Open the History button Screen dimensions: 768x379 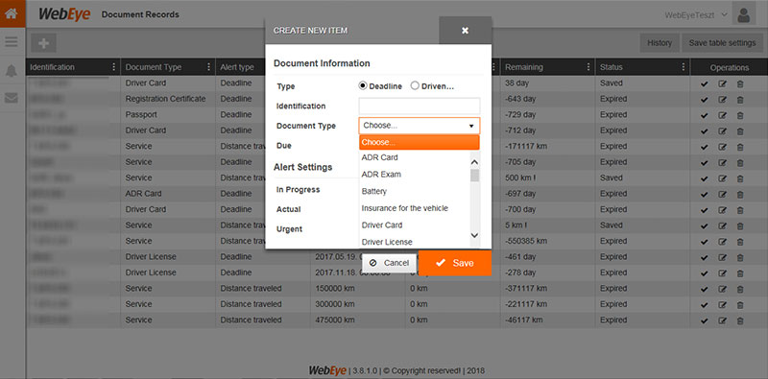[x=660, y=43]
